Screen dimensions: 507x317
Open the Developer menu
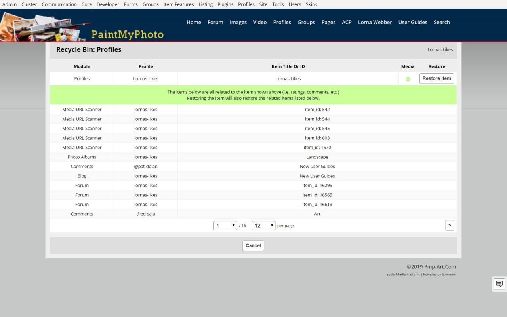pyautogui.click(x=108, y=4)
